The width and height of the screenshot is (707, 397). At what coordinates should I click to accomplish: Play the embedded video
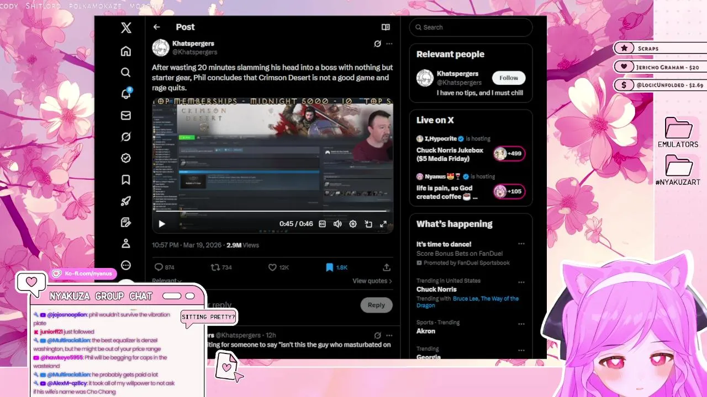[162, 224]
